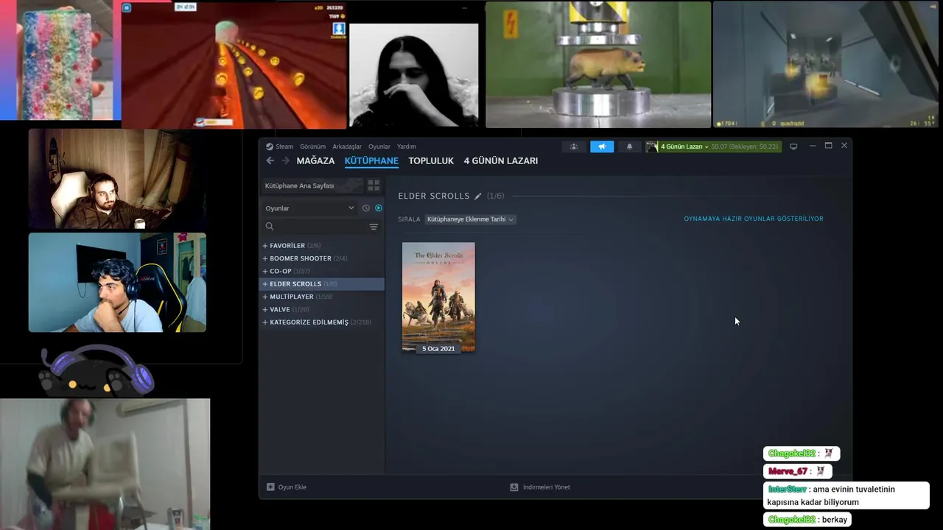Click the blue announcements megaphone icon
Viewport: 943px width, 530px height.
coord(602,146)
